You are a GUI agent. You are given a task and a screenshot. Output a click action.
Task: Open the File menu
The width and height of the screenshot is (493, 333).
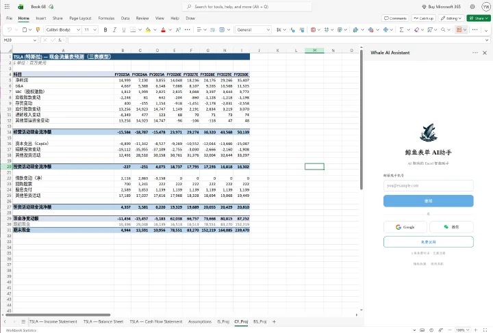pos(10,18)
